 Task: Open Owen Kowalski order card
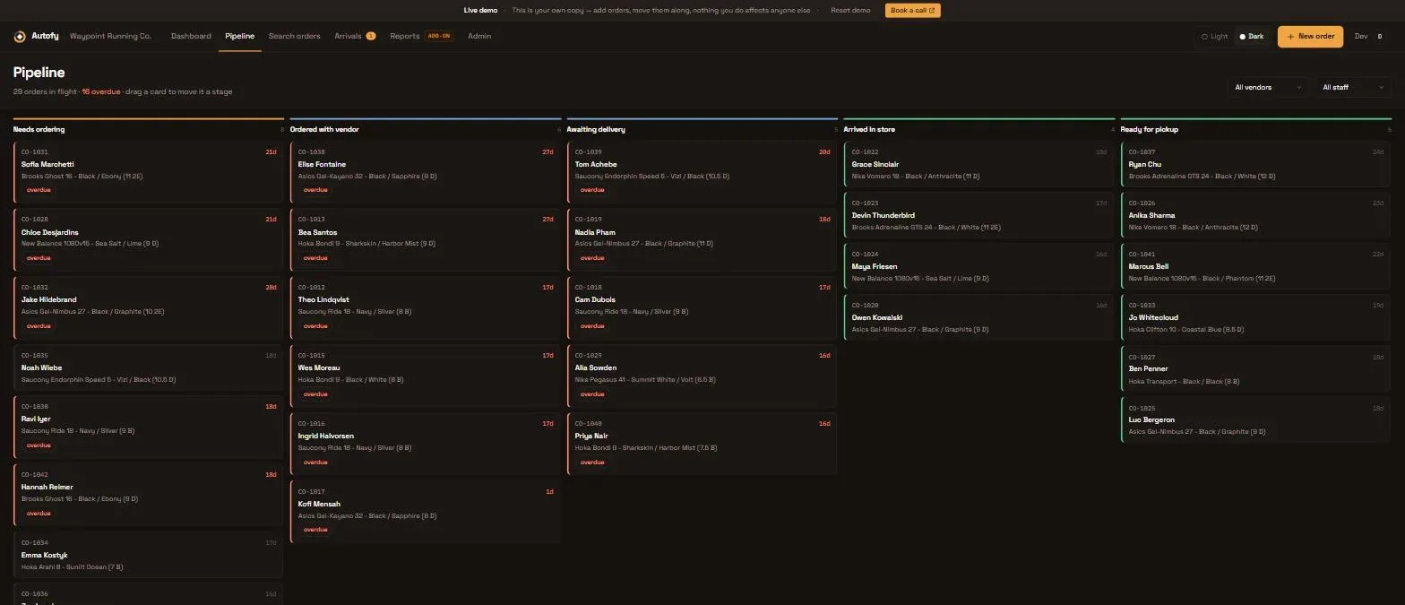979,316
